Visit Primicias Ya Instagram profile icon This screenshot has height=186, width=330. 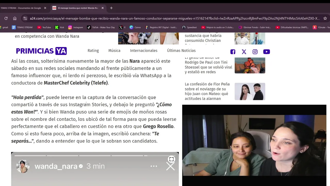click(255, 52)
